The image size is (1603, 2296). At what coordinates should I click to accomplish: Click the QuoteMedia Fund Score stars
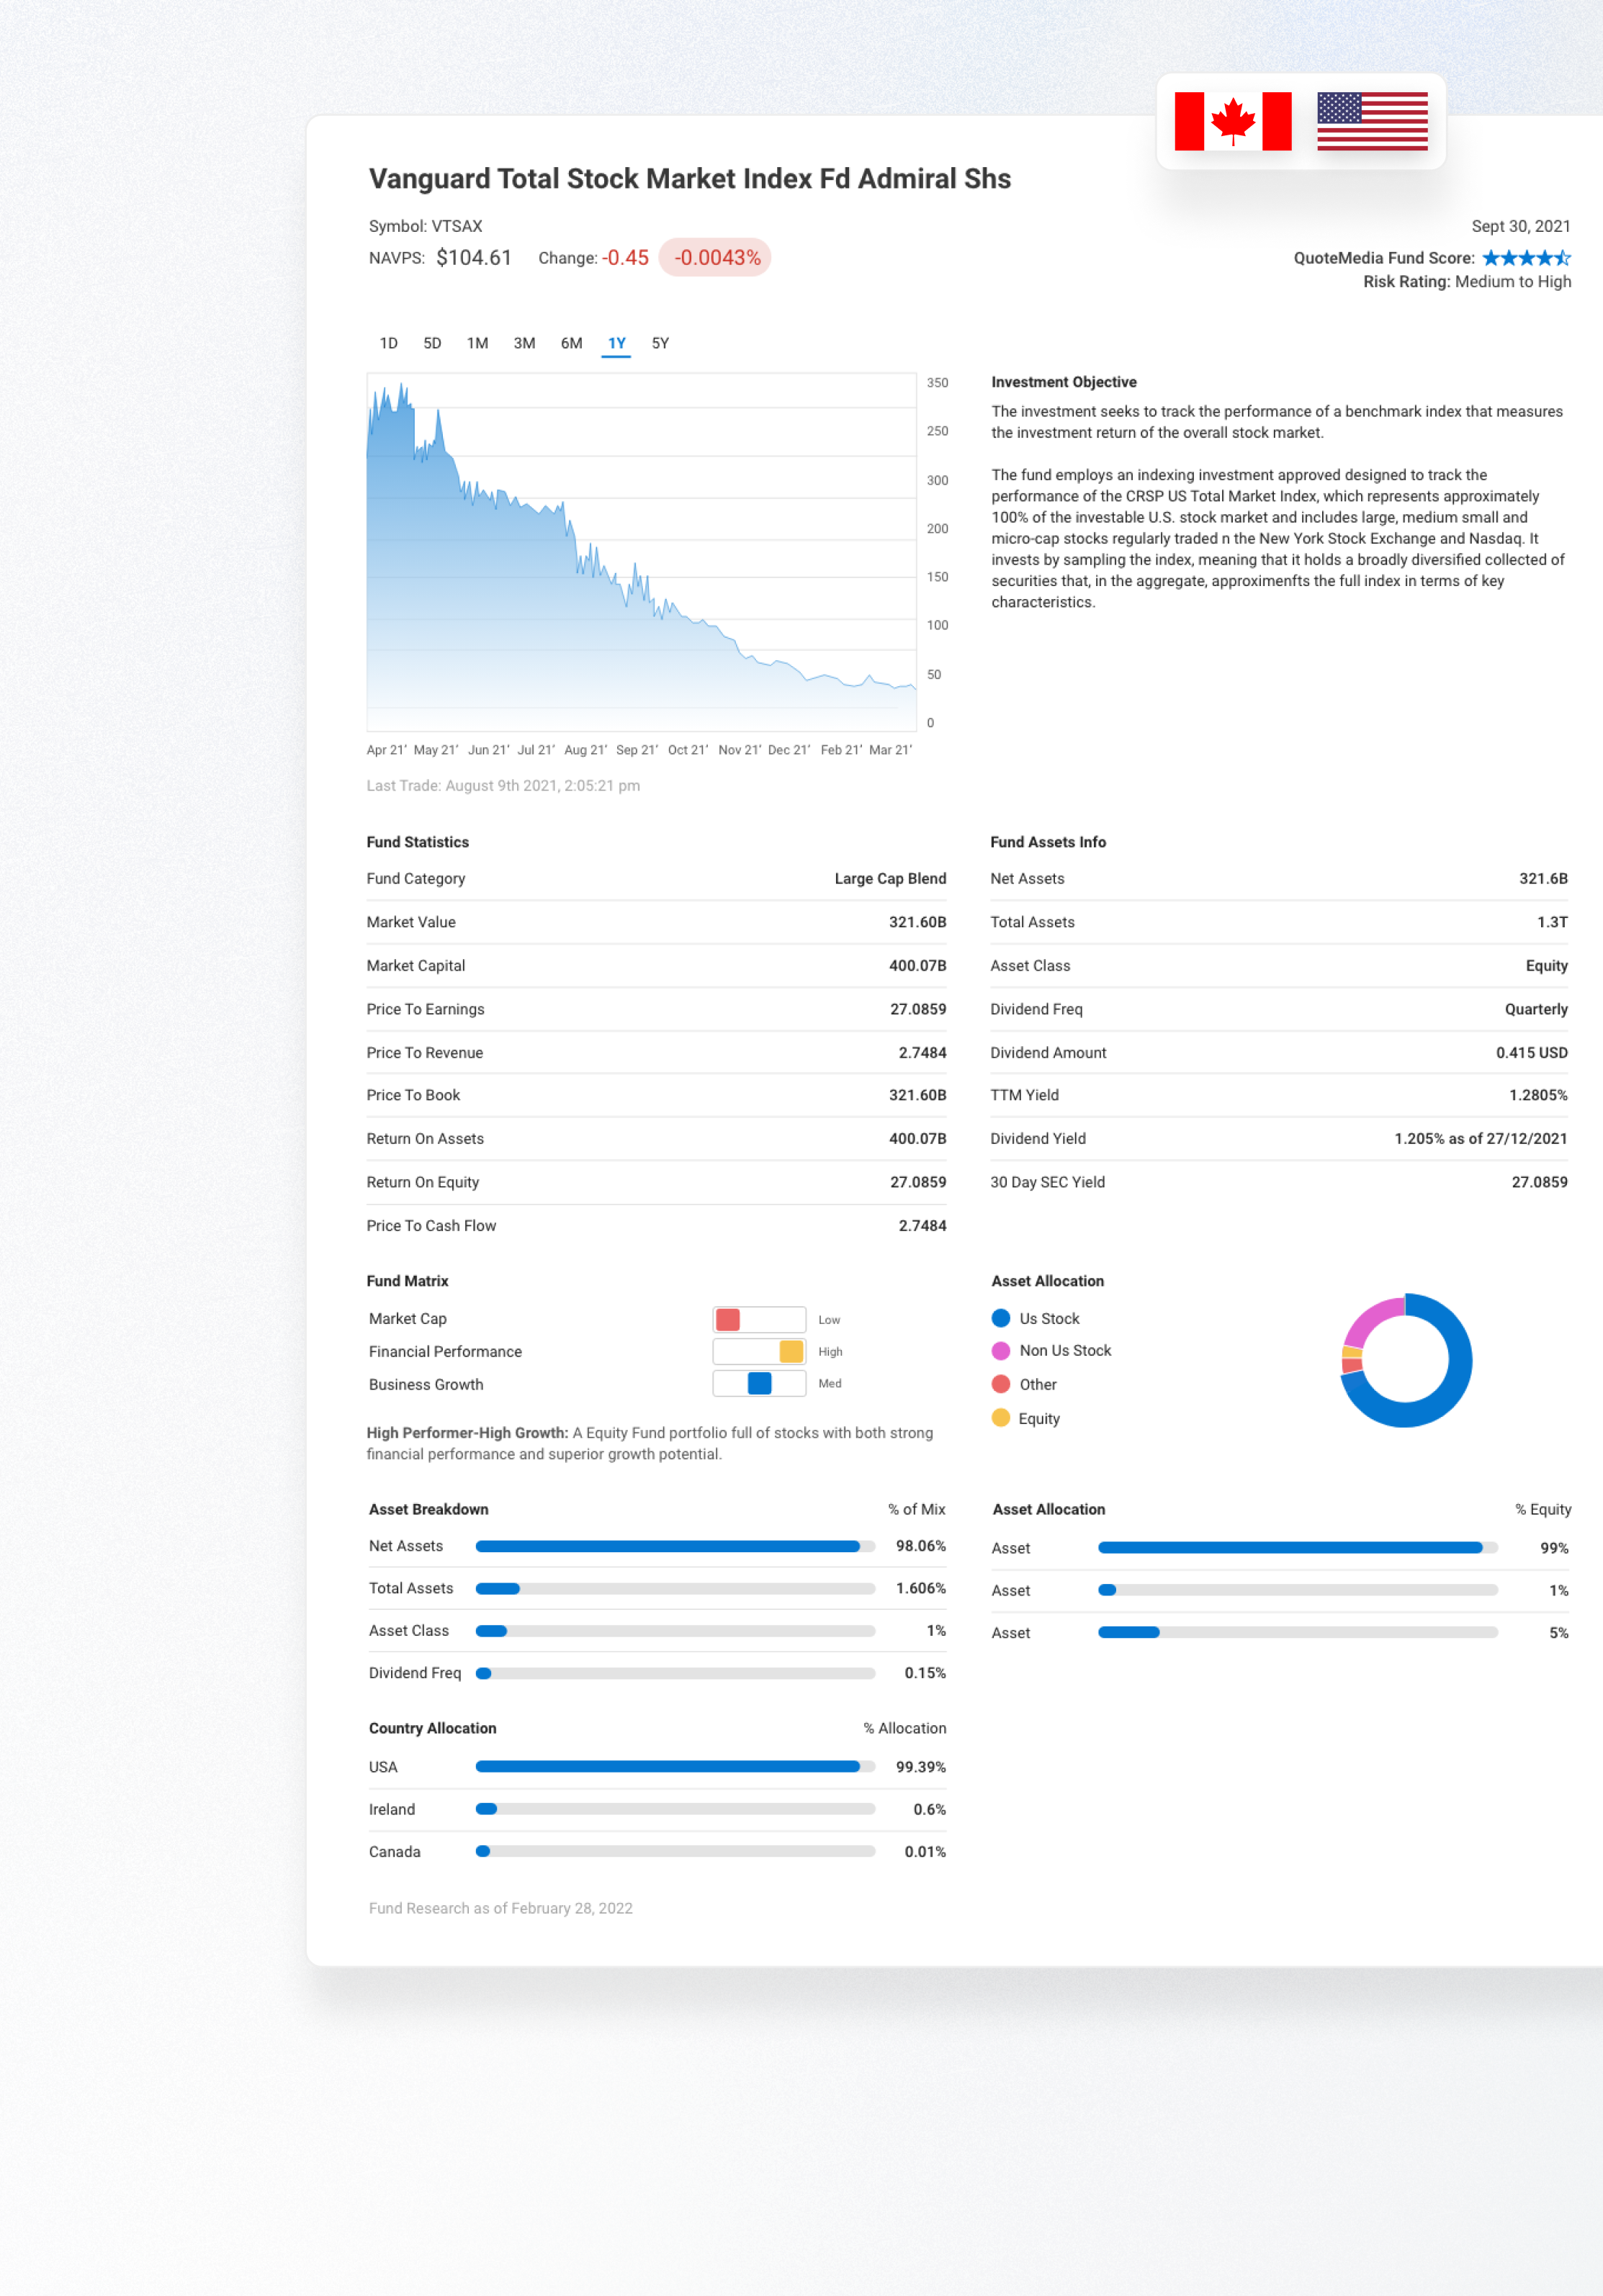pyautogui.click(x=1525, y=258)
